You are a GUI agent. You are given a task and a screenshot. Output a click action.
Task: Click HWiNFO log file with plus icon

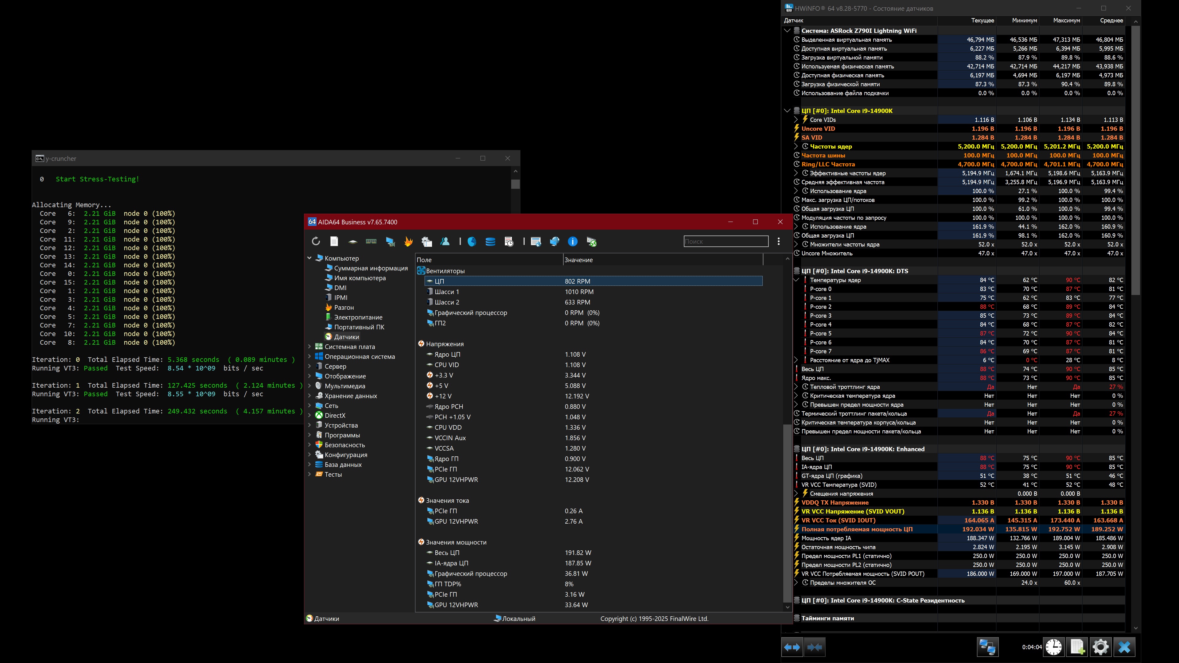coord(1077,647)
